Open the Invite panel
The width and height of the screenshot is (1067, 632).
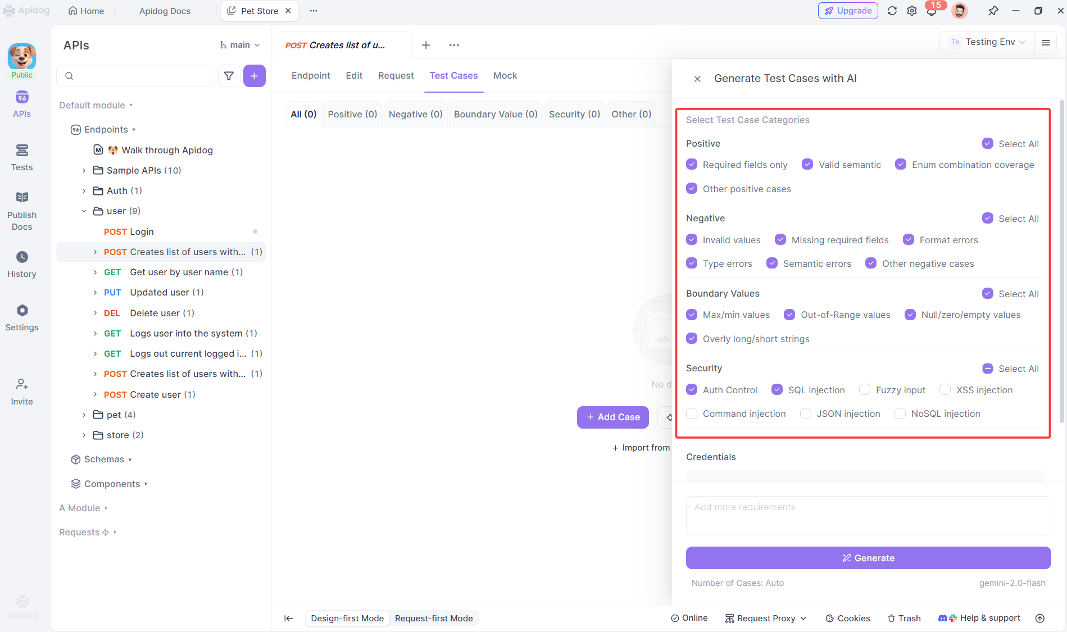21,392
